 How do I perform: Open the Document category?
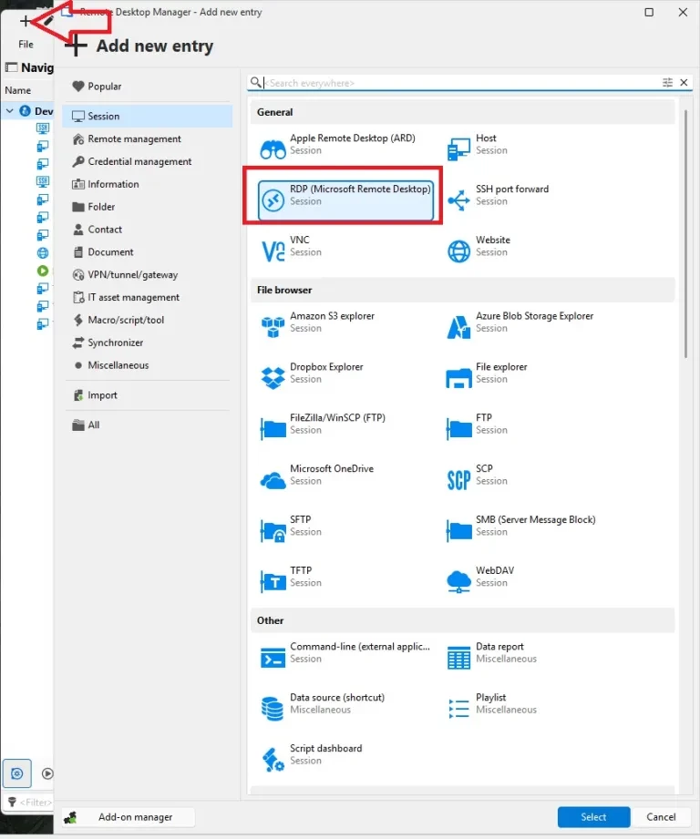147,252
